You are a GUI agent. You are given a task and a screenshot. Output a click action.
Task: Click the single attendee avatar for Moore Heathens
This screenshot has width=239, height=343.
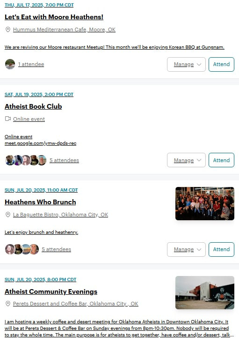coord(10,64)
